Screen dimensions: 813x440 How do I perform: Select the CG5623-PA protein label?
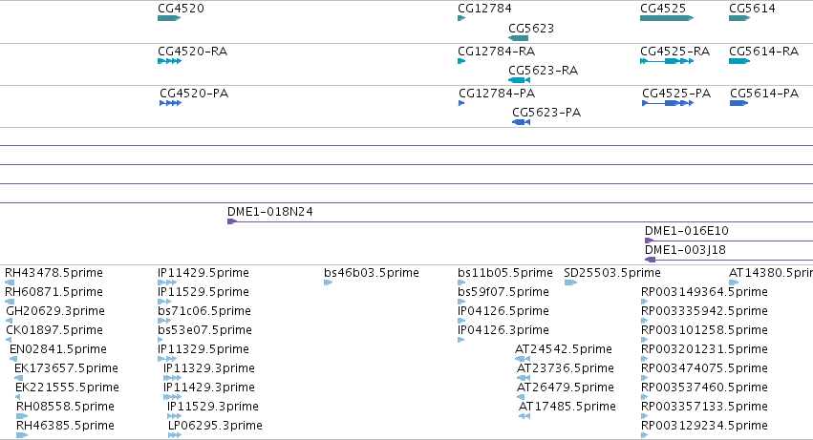(x=546, y=113)
